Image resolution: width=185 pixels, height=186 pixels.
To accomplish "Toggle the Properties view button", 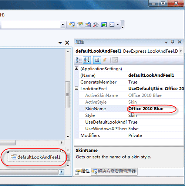I will (97, 60).
